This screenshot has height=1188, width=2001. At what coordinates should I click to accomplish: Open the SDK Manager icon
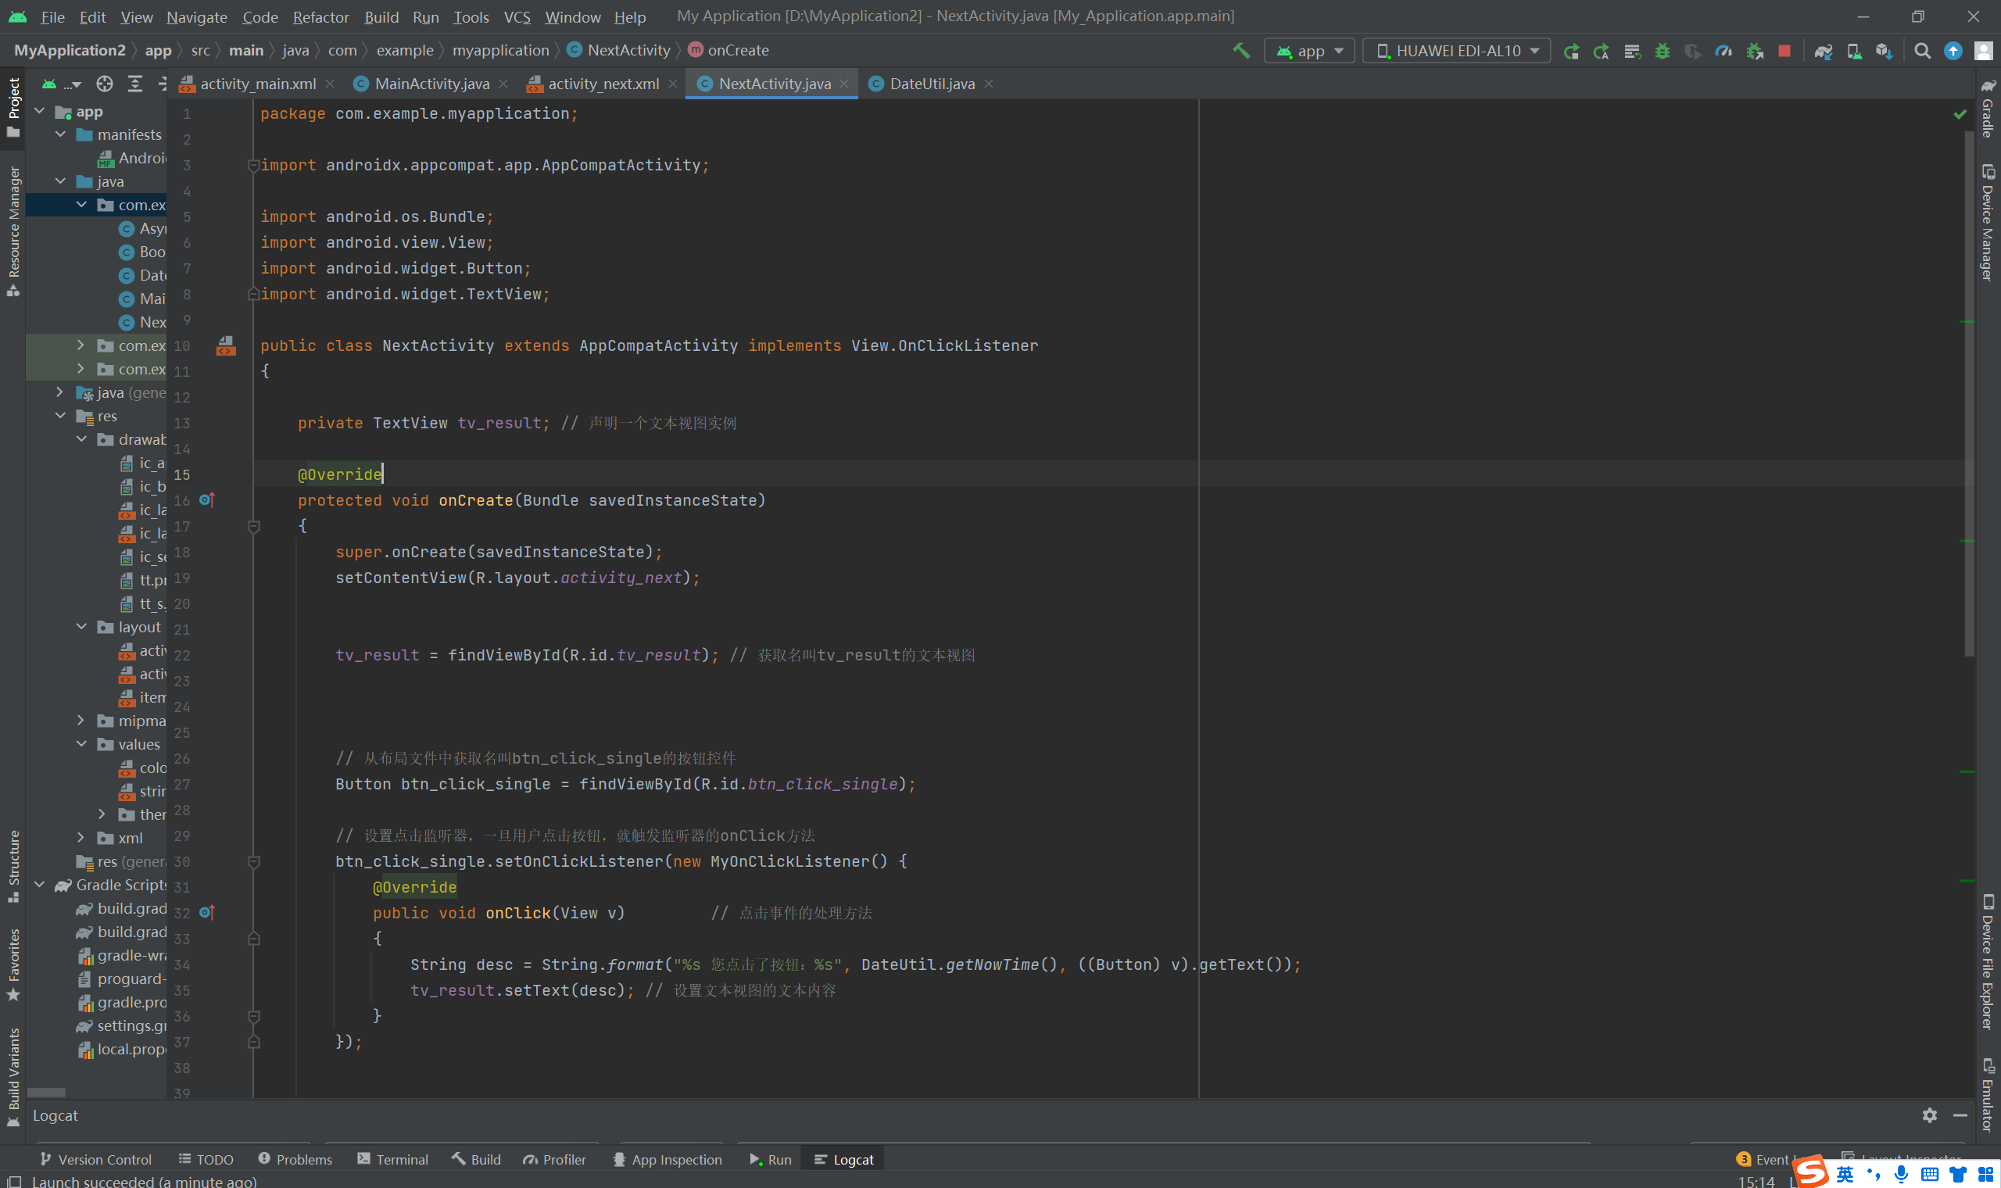pyautogui.click(x=1883, y=51)
